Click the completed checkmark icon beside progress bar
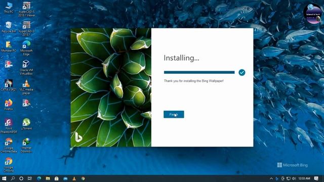Screen dimensions: 324x182 242,72
